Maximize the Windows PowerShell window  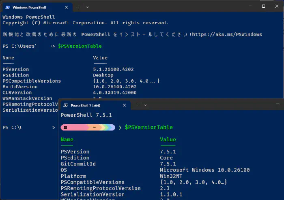(264, 6)
